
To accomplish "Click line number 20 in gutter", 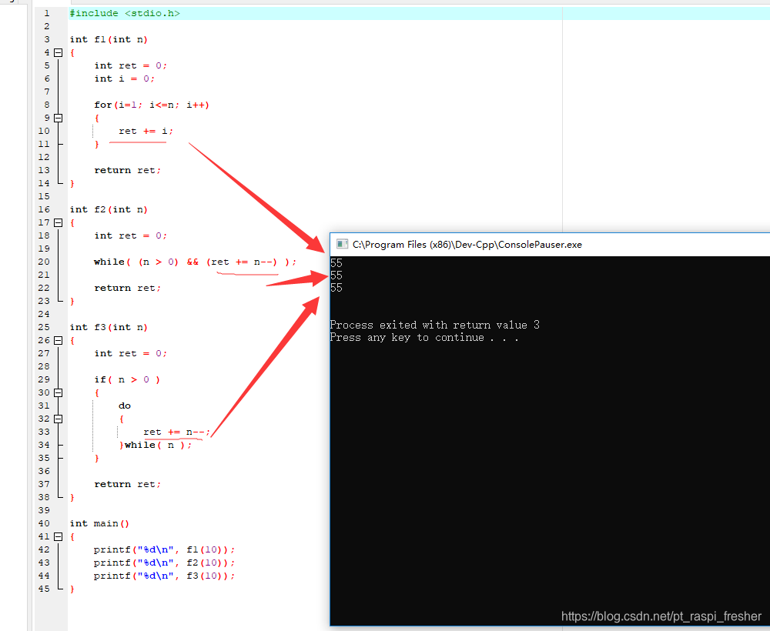I will click(44, 262).
